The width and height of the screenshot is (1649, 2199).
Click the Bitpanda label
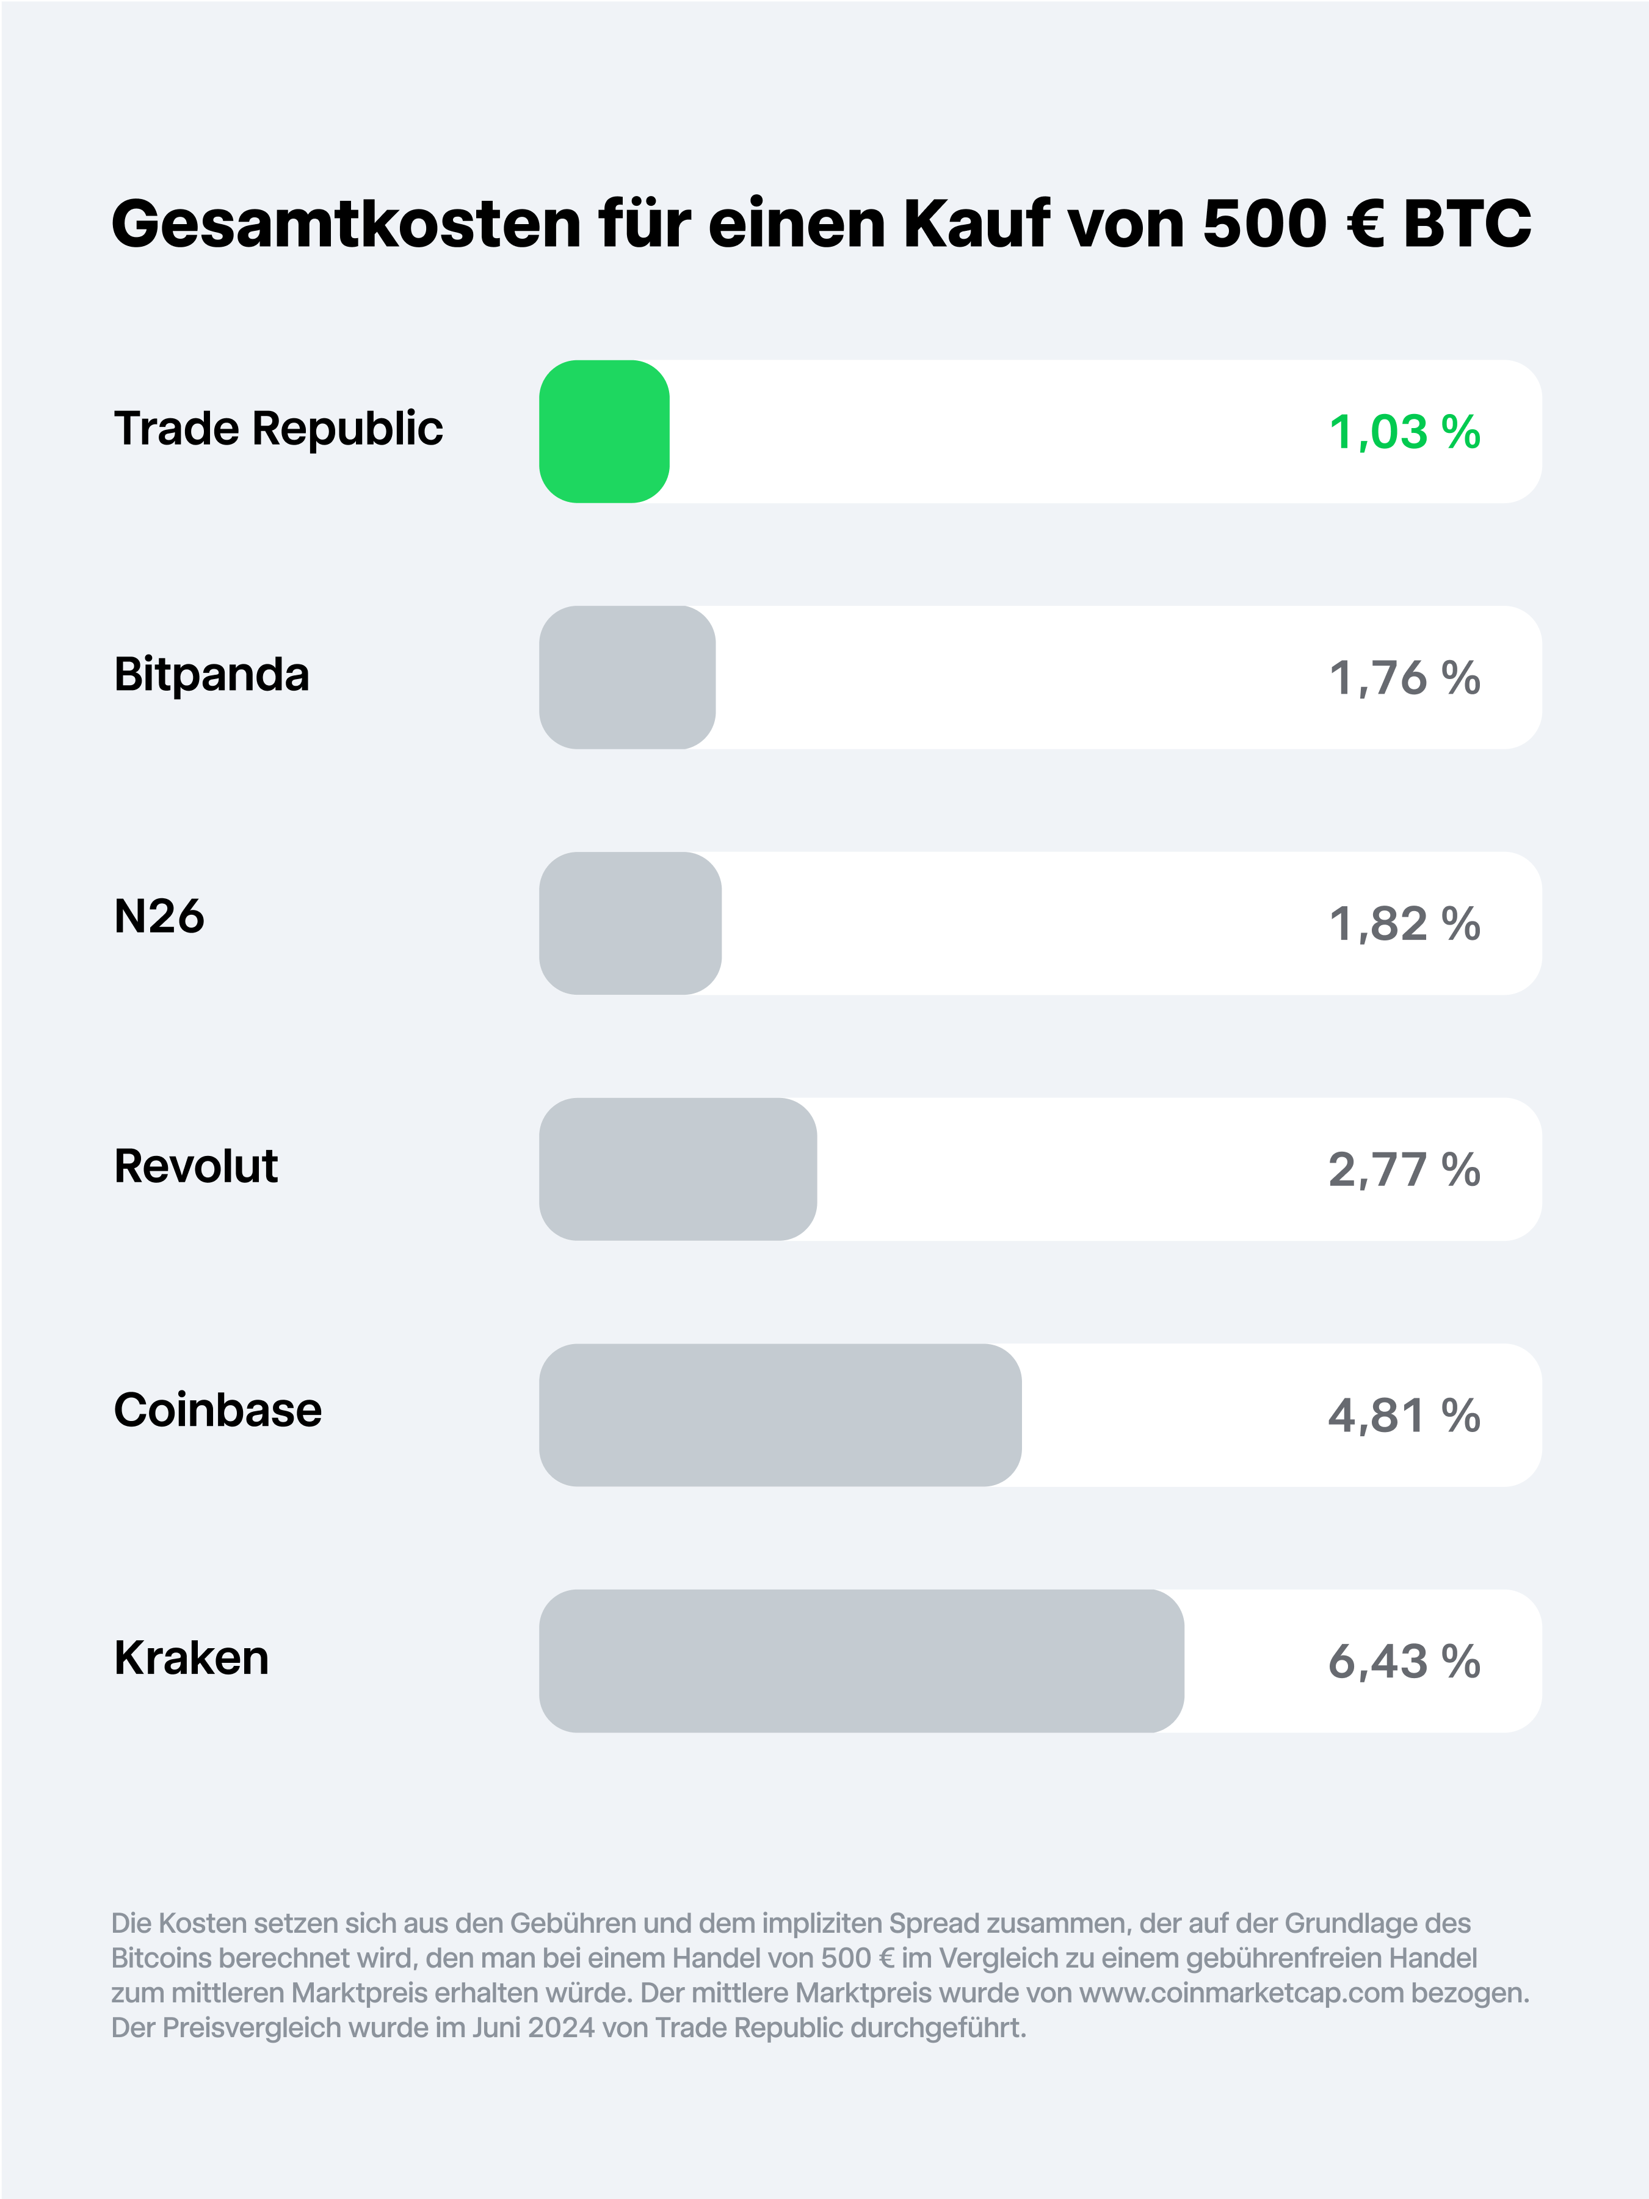tap(212, 674)
